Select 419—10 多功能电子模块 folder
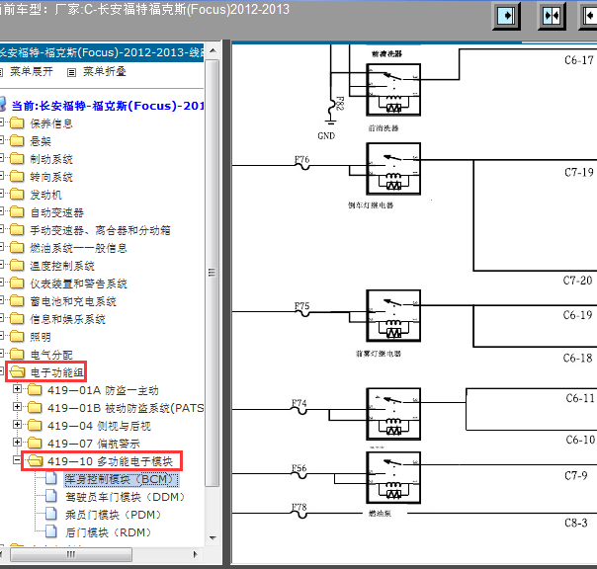The width and height of the screenshot is (597, 569). click(110, 461)
